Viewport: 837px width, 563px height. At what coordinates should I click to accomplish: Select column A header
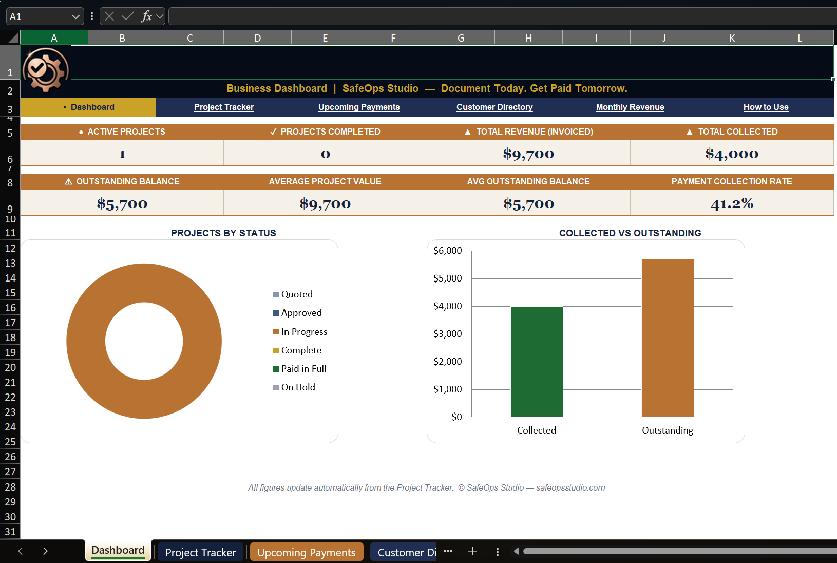point(54,37)
